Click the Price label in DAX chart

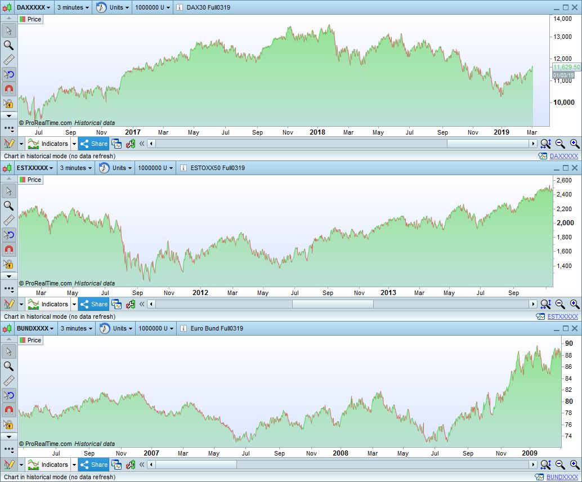pos(30,19)
